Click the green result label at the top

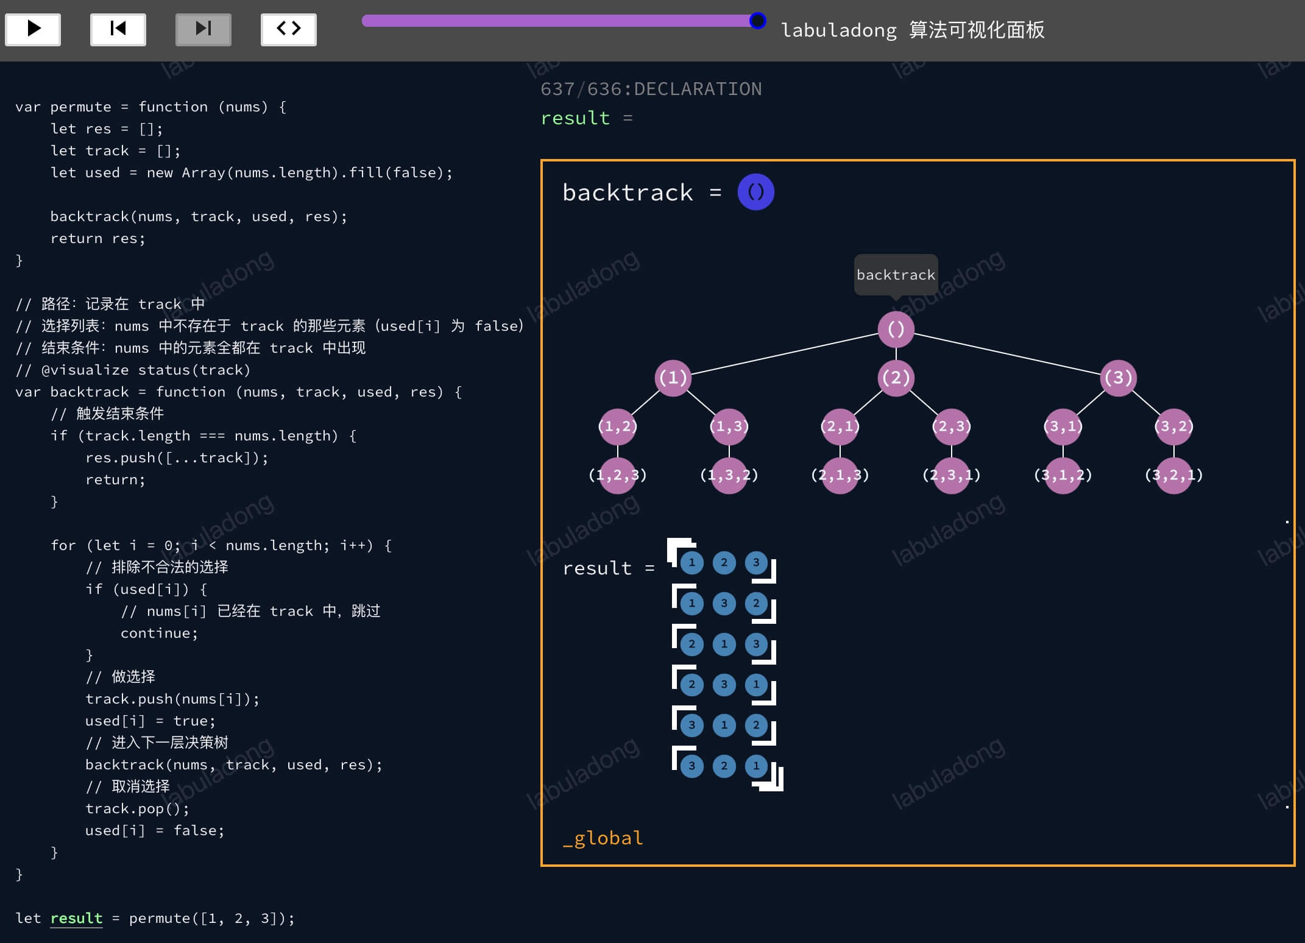575,118
